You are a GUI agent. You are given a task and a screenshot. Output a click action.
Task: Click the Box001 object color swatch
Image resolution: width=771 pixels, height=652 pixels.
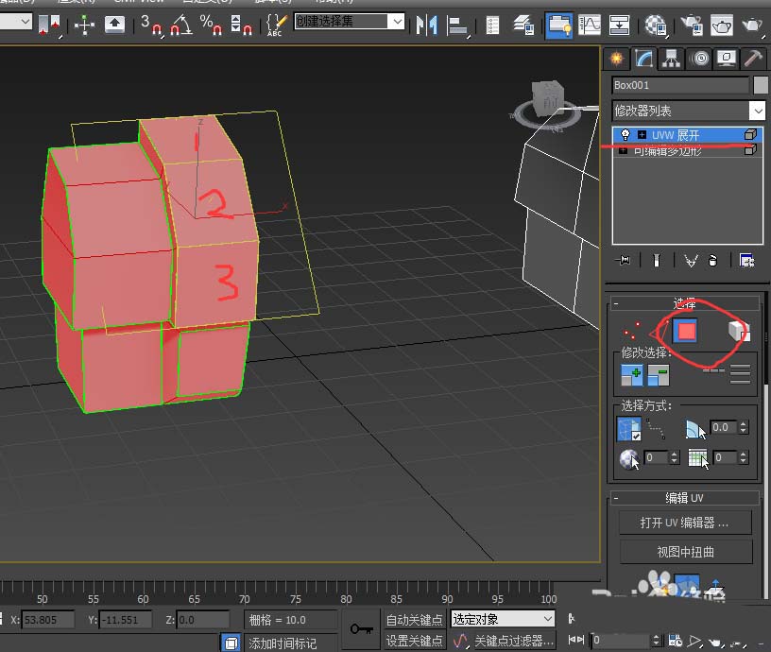pyautogui.click(x=760, y=84)
